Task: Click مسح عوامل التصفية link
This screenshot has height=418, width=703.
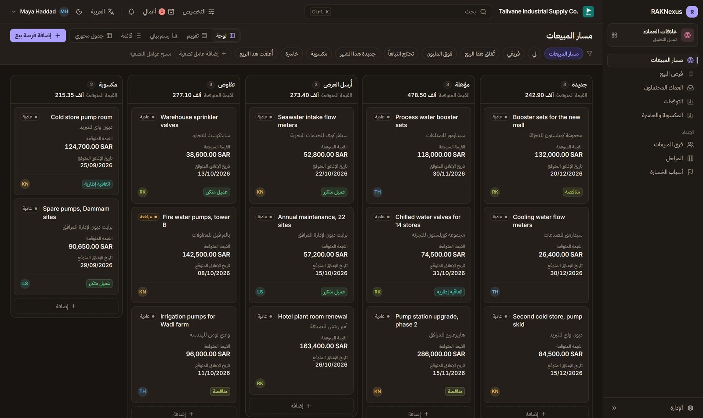Action: tap(150, 54)
